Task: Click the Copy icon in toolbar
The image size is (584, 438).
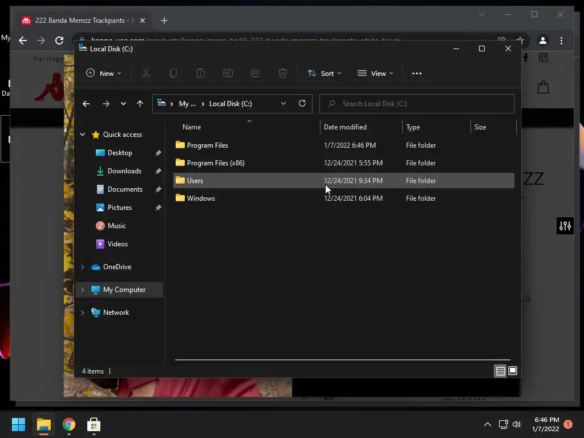Action: (x=173, y=74)
